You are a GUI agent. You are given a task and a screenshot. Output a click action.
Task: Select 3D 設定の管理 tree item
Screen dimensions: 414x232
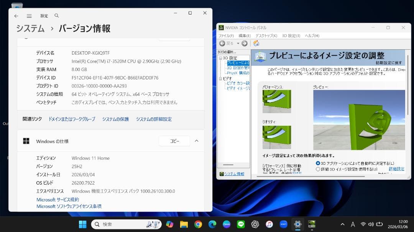click(x=238, y=68)
